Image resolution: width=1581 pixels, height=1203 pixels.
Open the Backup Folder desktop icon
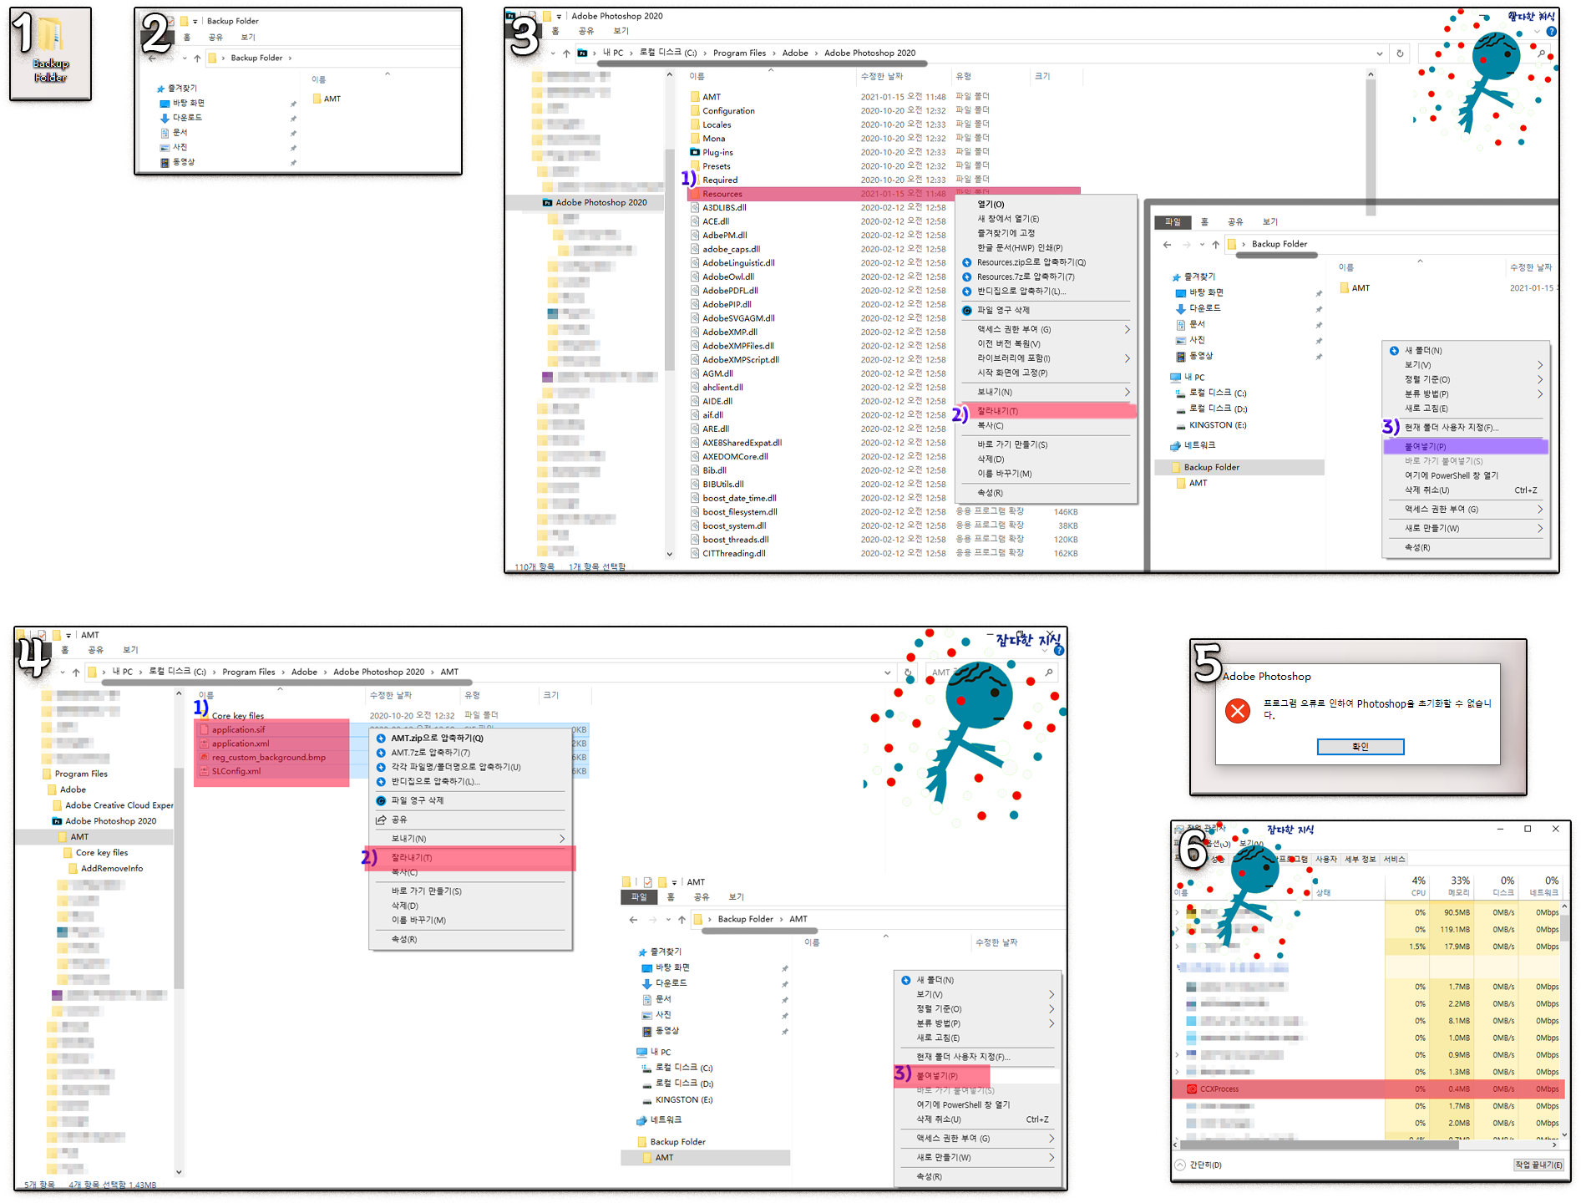coord(50,52)
